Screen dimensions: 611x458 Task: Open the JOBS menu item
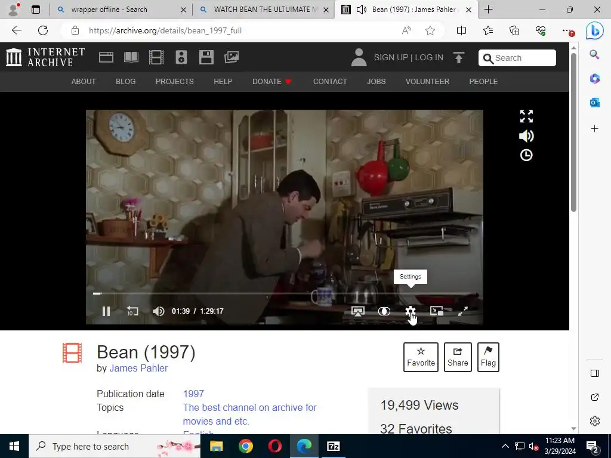[377, 81]
